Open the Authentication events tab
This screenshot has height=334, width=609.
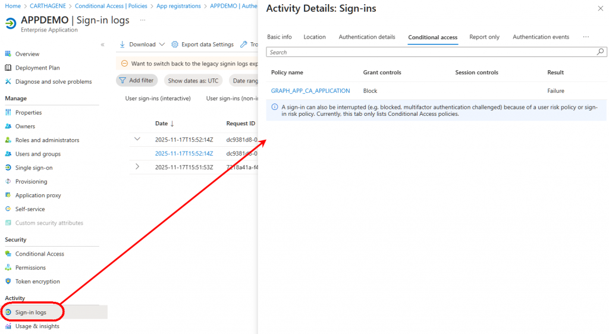click(541, 37)
